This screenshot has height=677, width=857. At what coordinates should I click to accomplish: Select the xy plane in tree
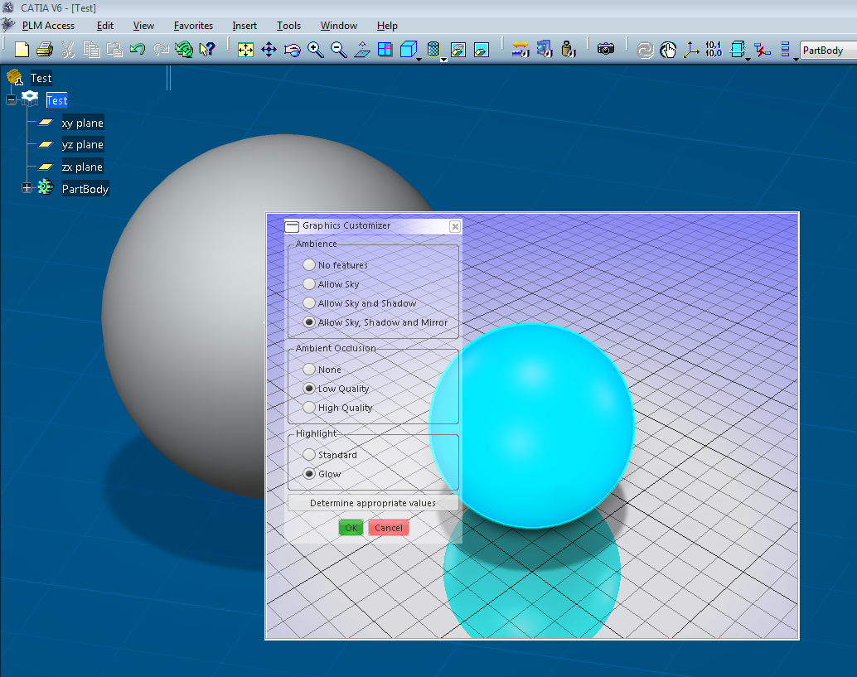click(83, 123)
